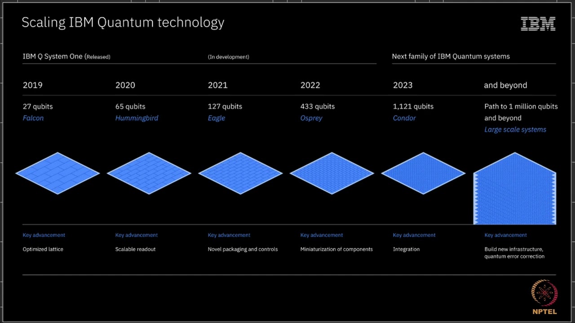Click the 'Optimized lattice' text
The height and width of the screenshot is (323, 575).
(x=43, y=249)
